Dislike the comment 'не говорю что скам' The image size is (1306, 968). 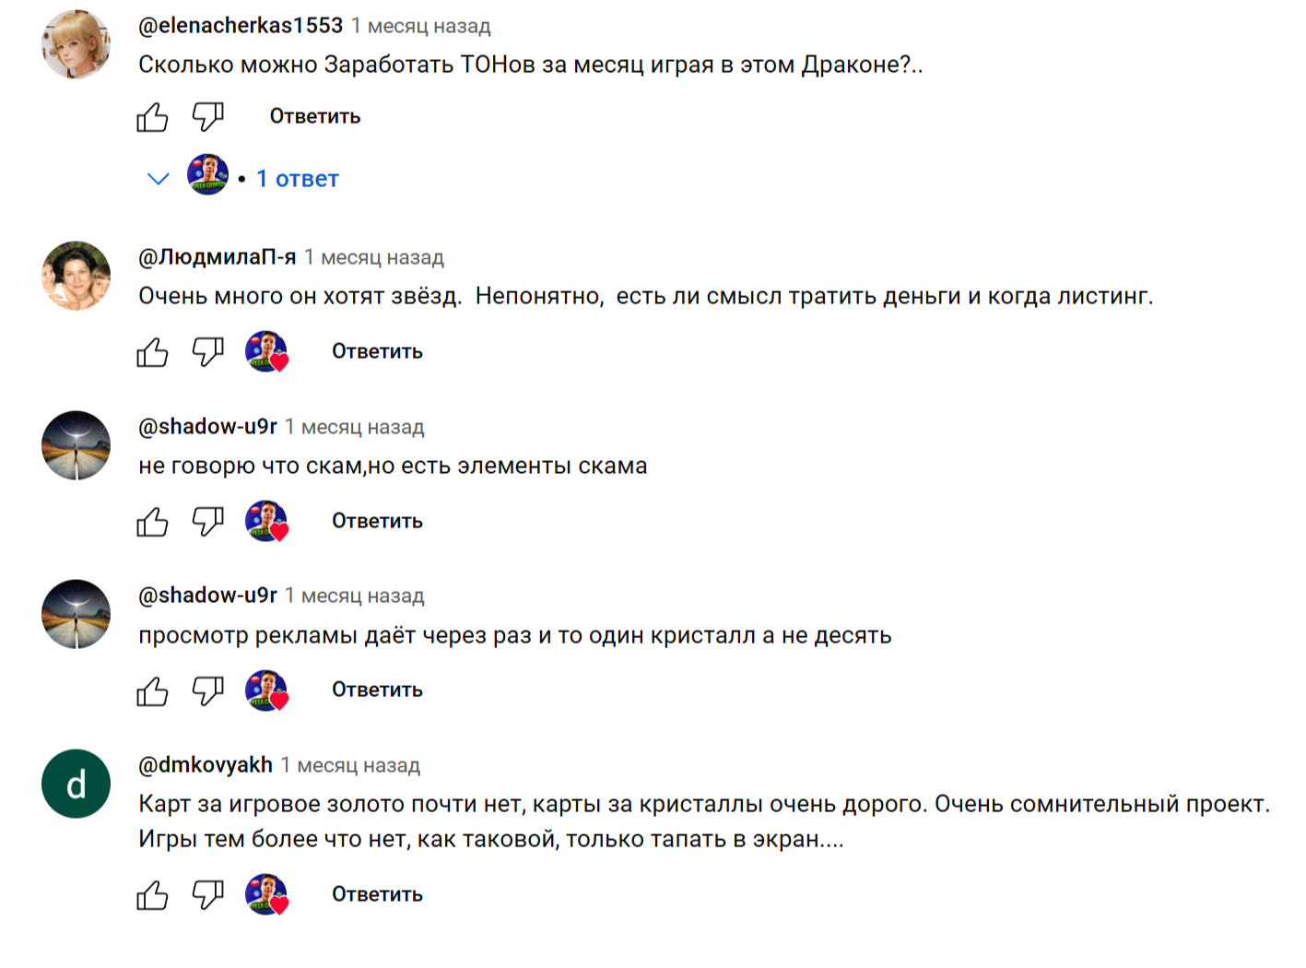[207, 522]
